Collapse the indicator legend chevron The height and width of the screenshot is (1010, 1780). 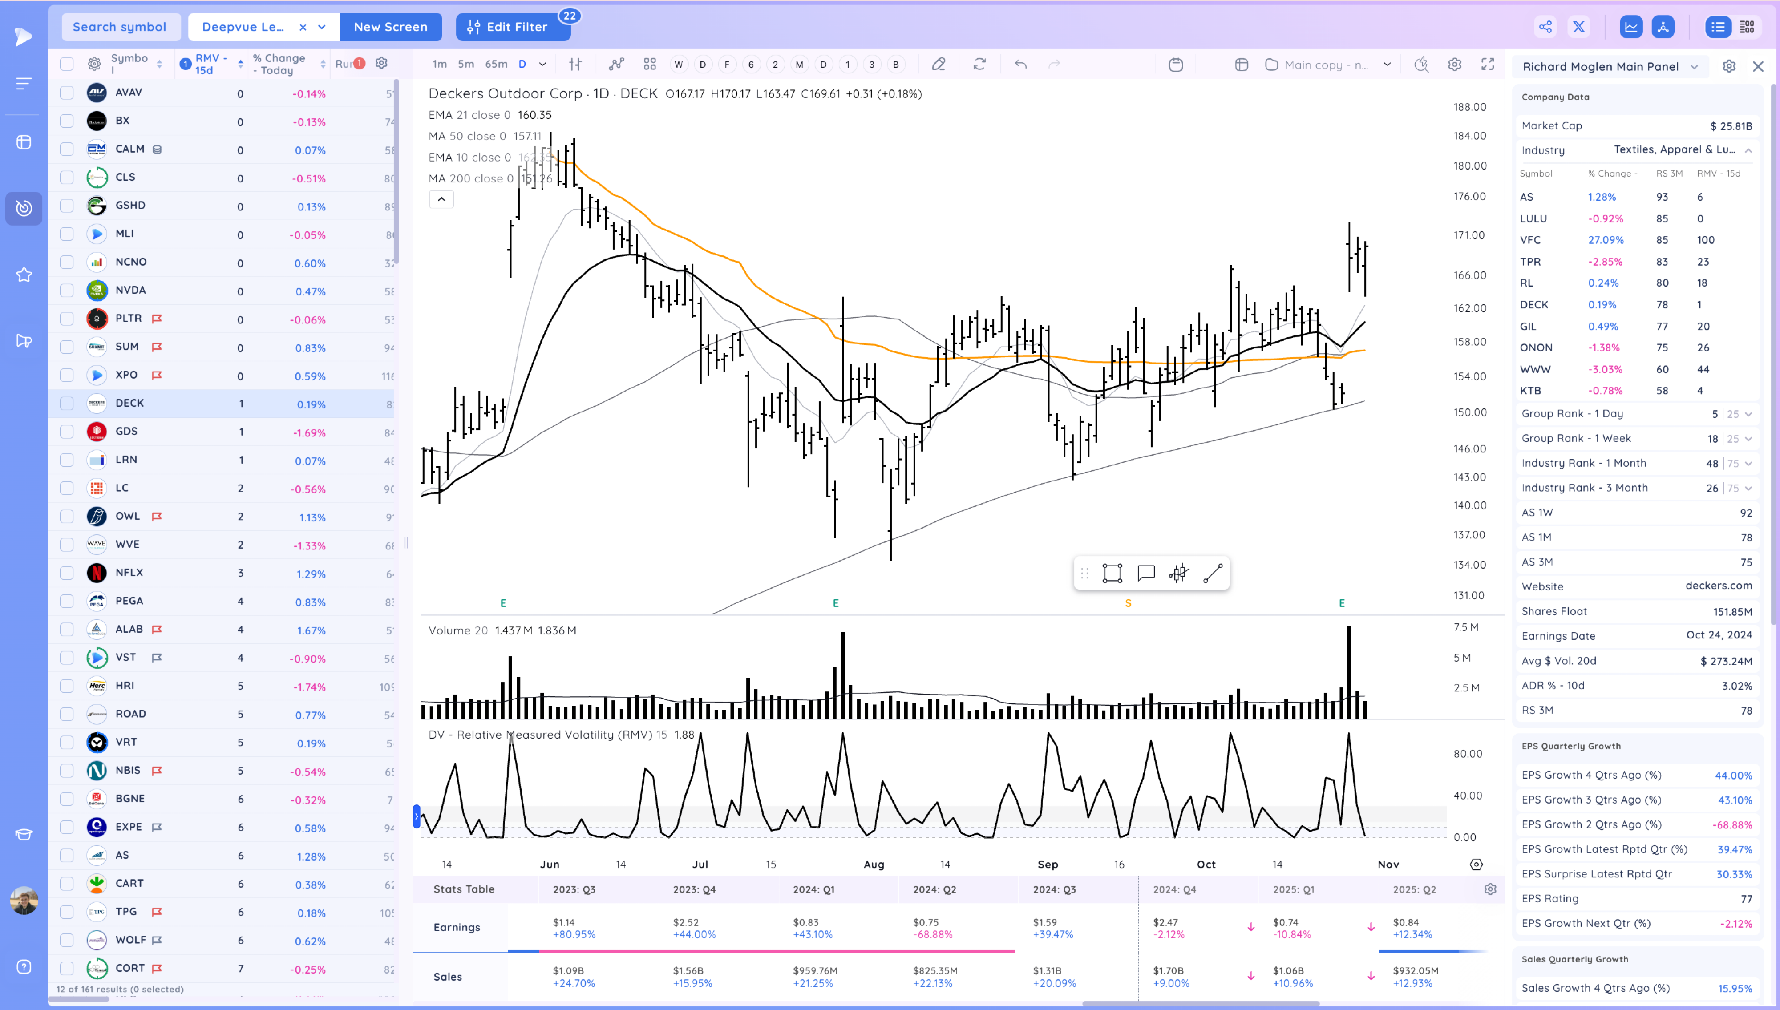pos(441,200)
